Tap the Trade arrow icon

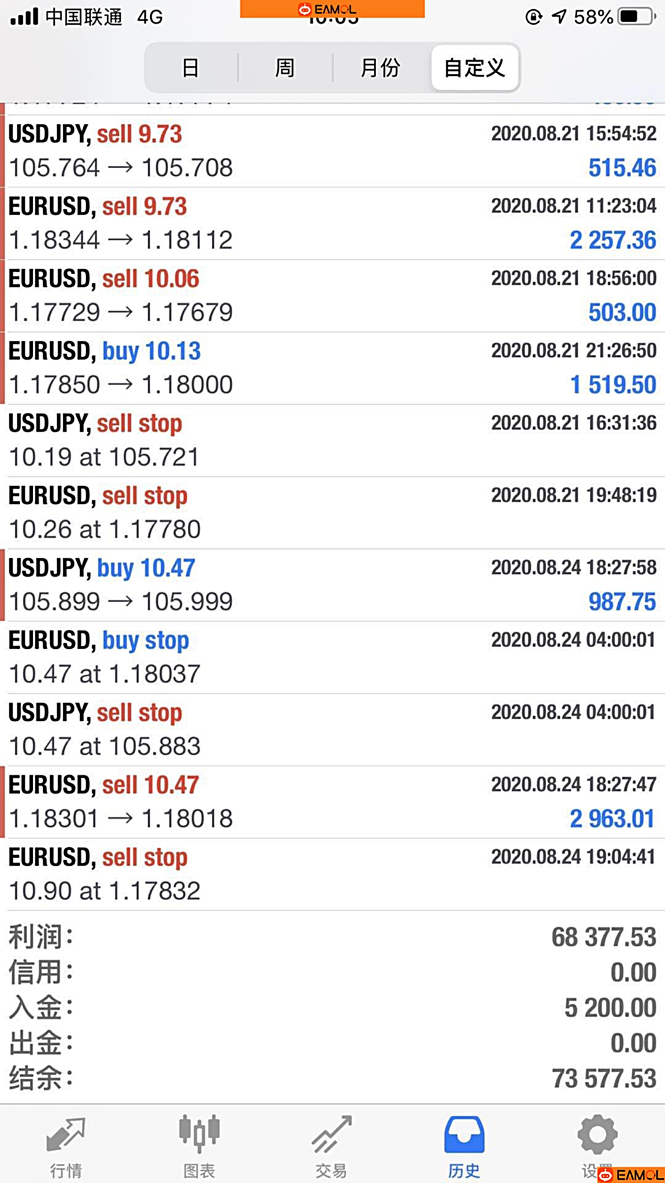[x=331, y=1134]
